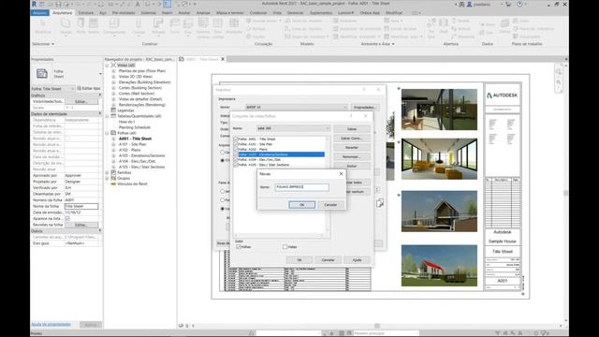
Task: Click the help question mark icon in title bar
Action: tap(519, 4)
